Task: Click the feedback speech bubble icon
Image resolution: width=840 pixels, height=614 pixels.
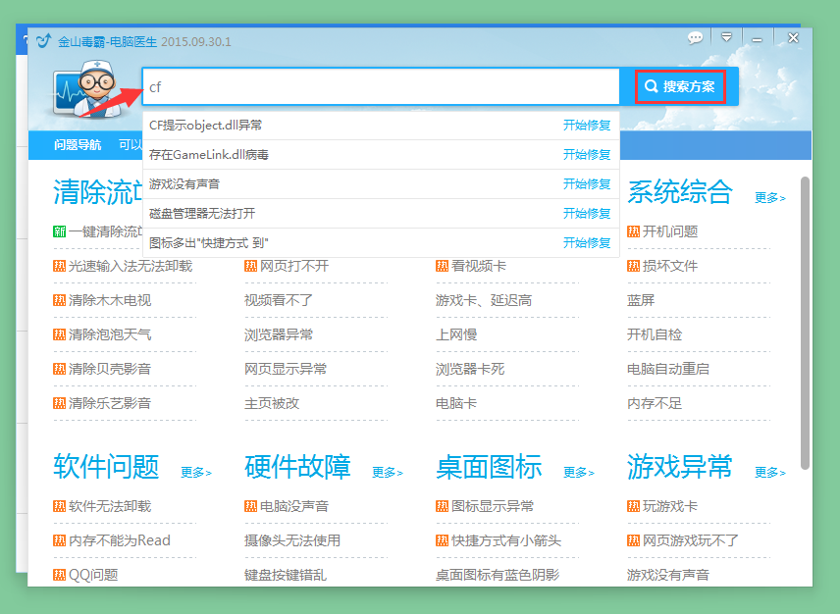Action: (x=696, y=38)
